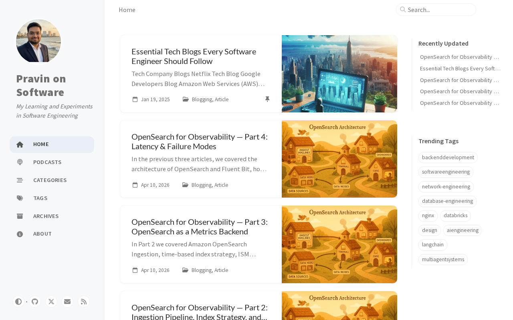513x320 pixels.
Task: Open the RSS feed icon
Action: pos(84,302)
